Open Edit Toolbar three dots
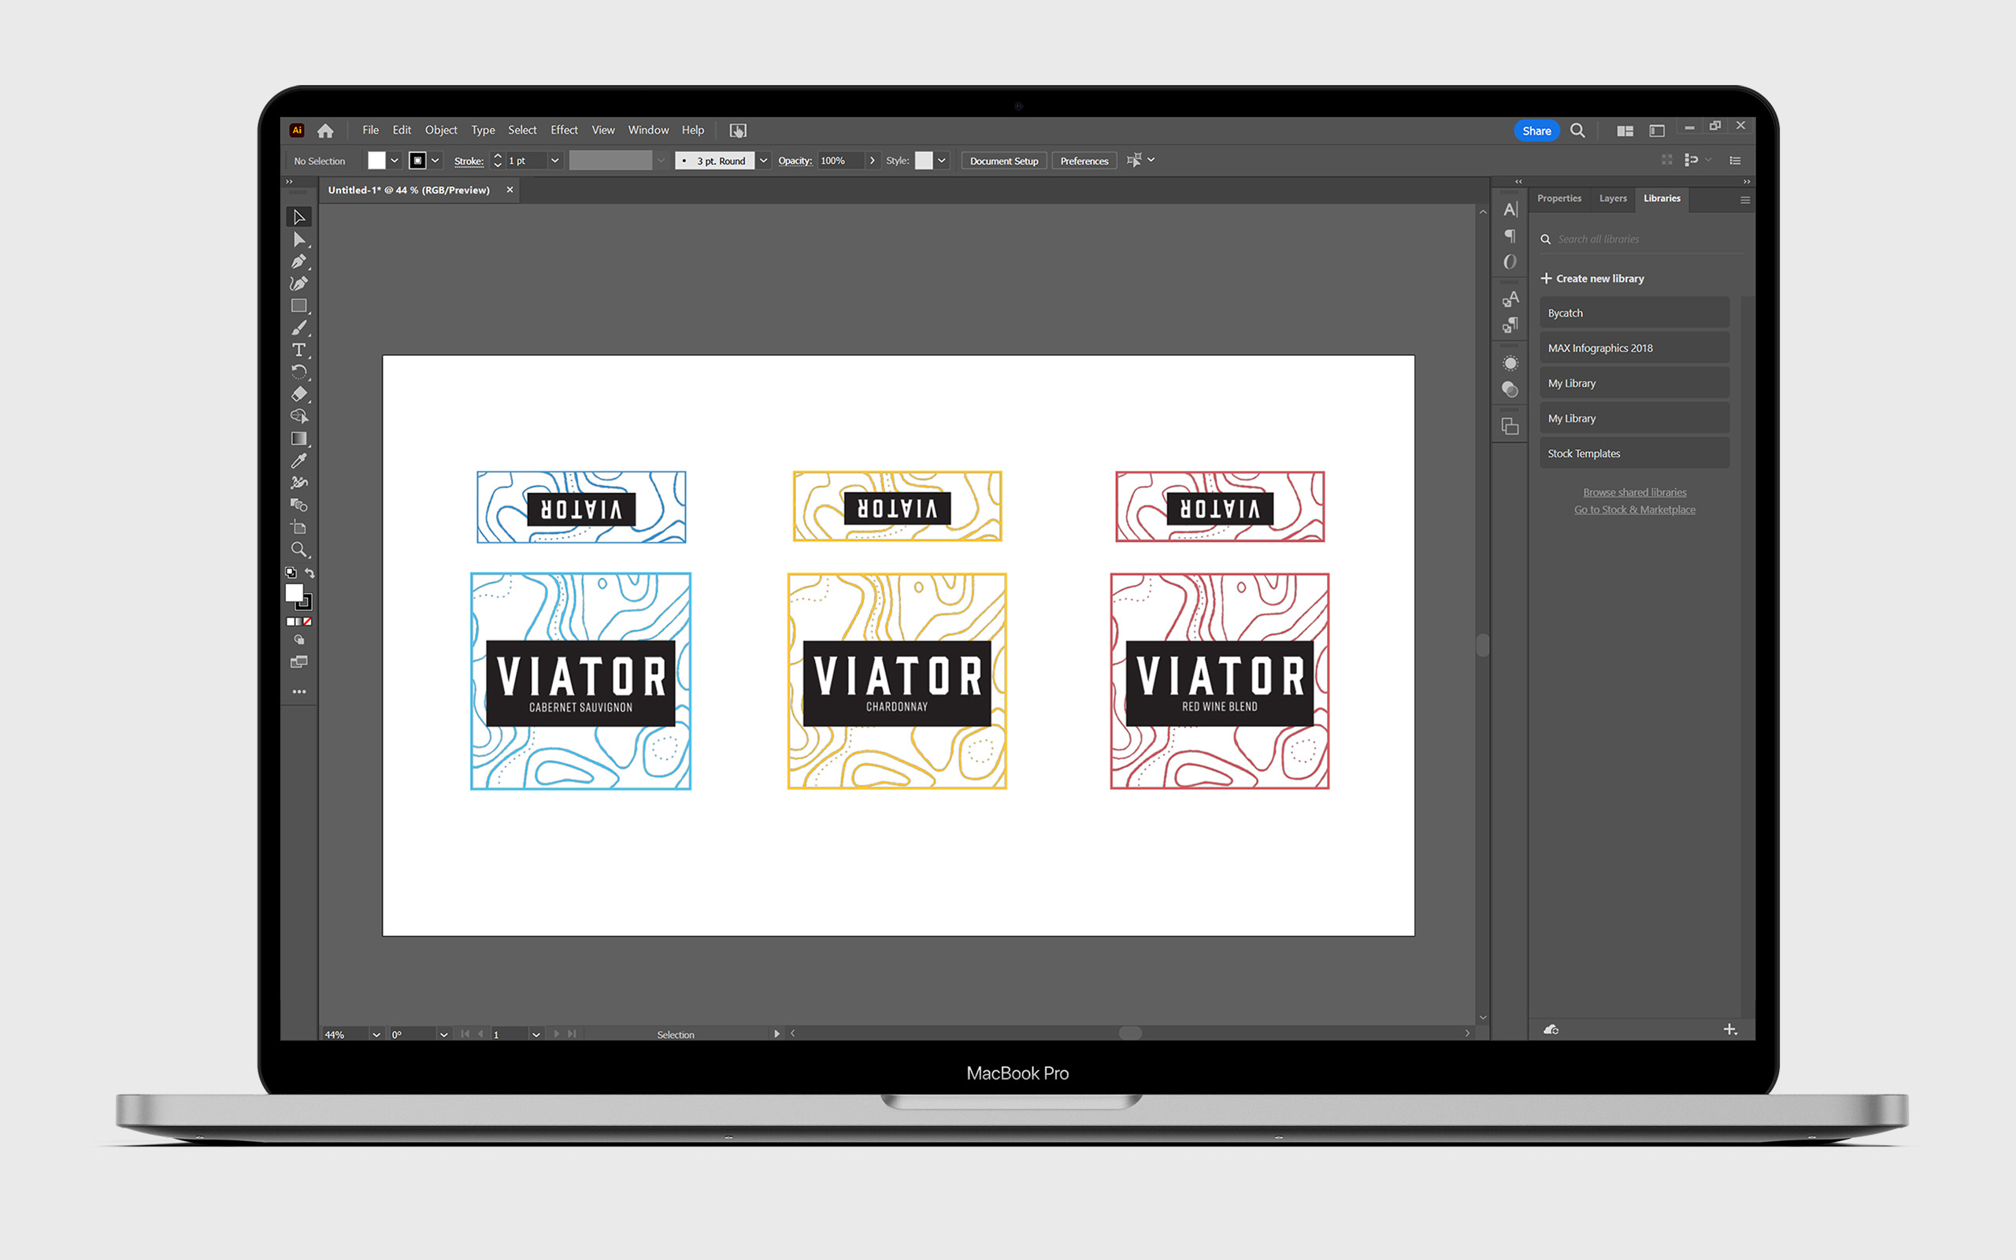The height and width of the screenshot is (1260, 2016). 299,691
